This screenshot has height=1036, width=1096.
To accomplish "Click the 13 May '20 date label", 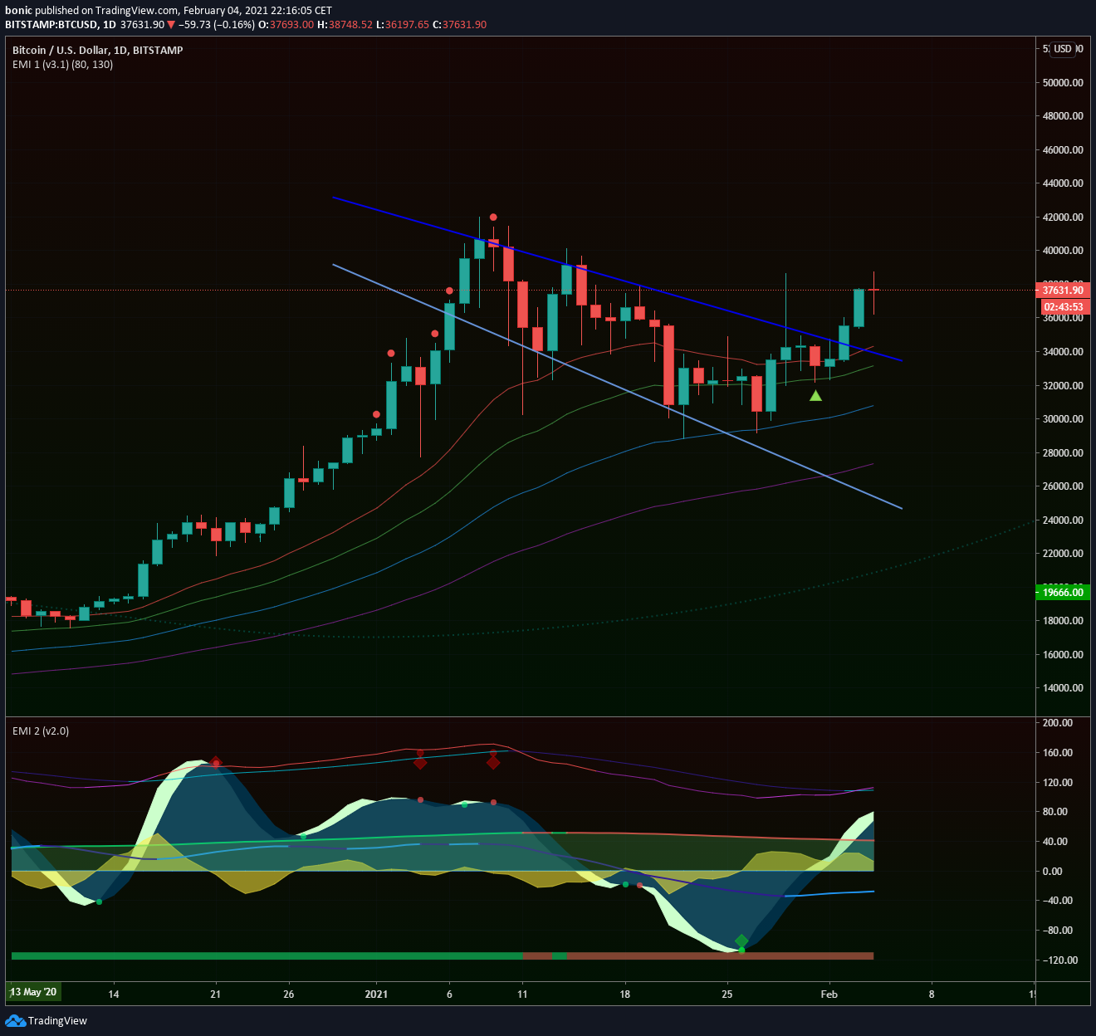I will point(33,992).
